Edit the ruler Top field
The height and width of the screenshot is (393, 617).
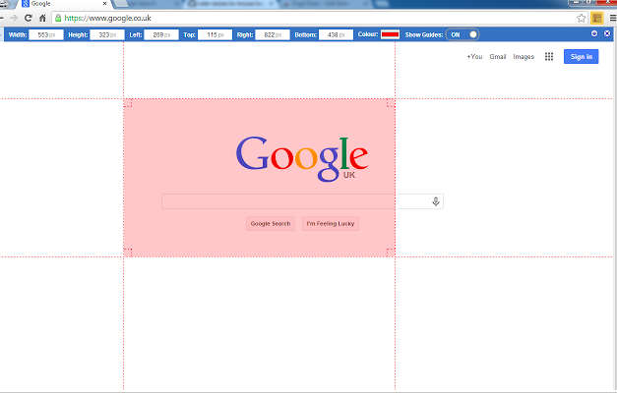coord(215,35)
